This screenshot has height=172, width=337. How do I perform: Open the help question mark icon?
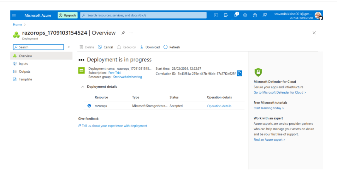coord(255,15)
